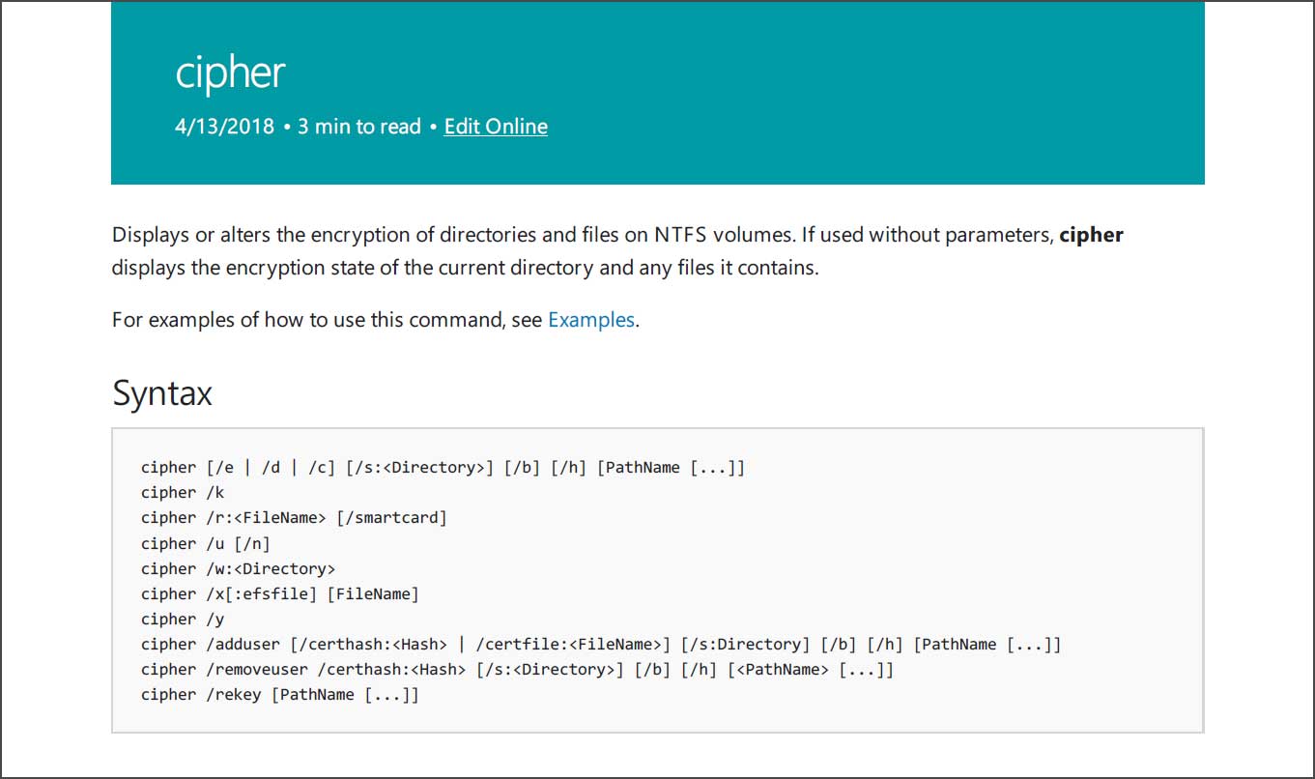1315x779 pixels.
Task: Click syntax line 'cipher /y'
Action: coord(183,619)
